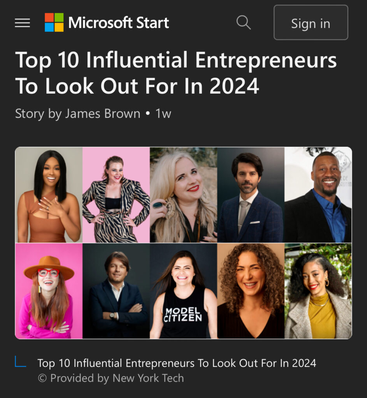
Task: Open the curly-haired woman in black photo
Action: (x=251, y=291)
